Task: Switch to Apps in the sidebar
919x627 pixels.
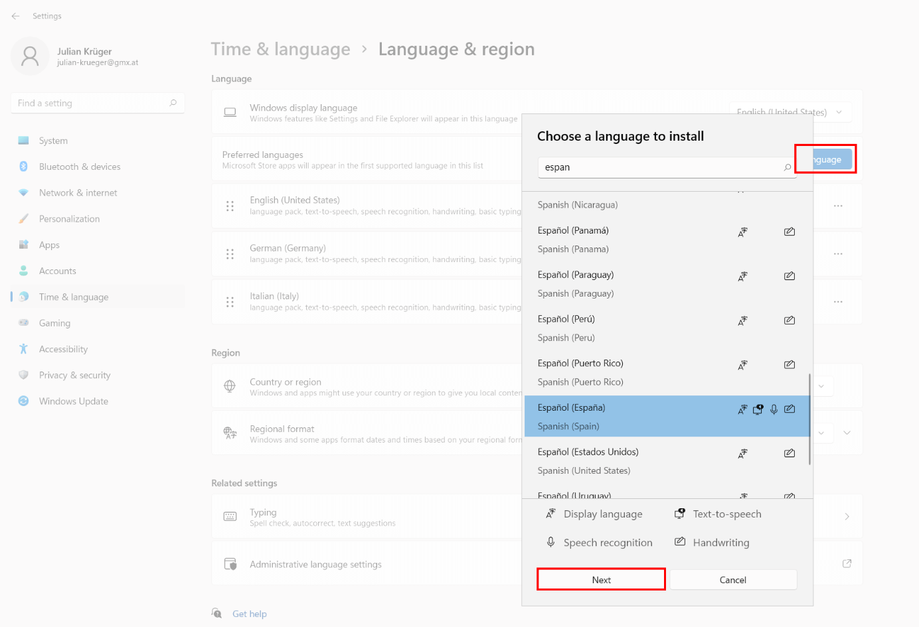Action: pos(49,244)
